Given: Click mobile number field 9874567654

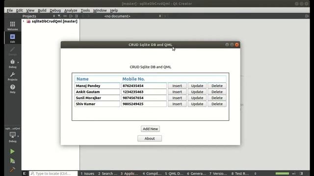Looking at the screenshot, I should point(144,98).
